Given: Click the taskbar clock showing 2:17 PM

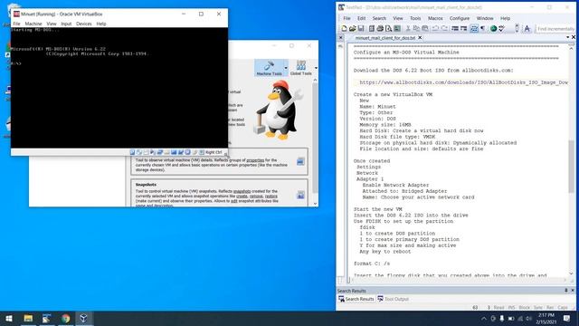Looking at the screenshot, I should point(546,318).
